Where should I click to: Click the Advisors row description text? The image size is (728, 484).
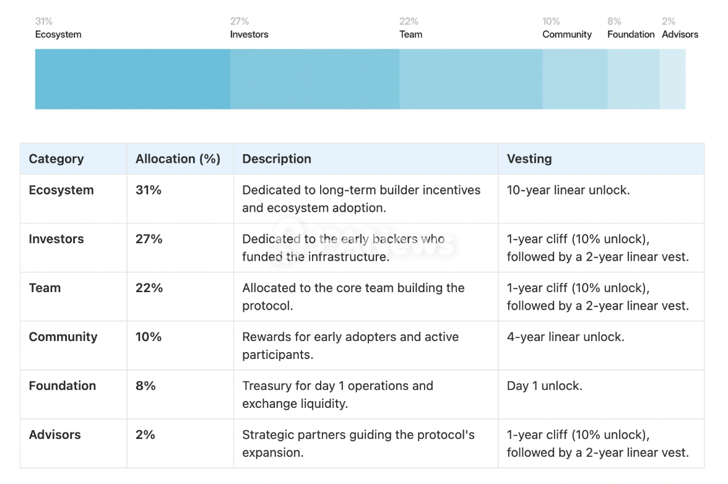[358, 443]
